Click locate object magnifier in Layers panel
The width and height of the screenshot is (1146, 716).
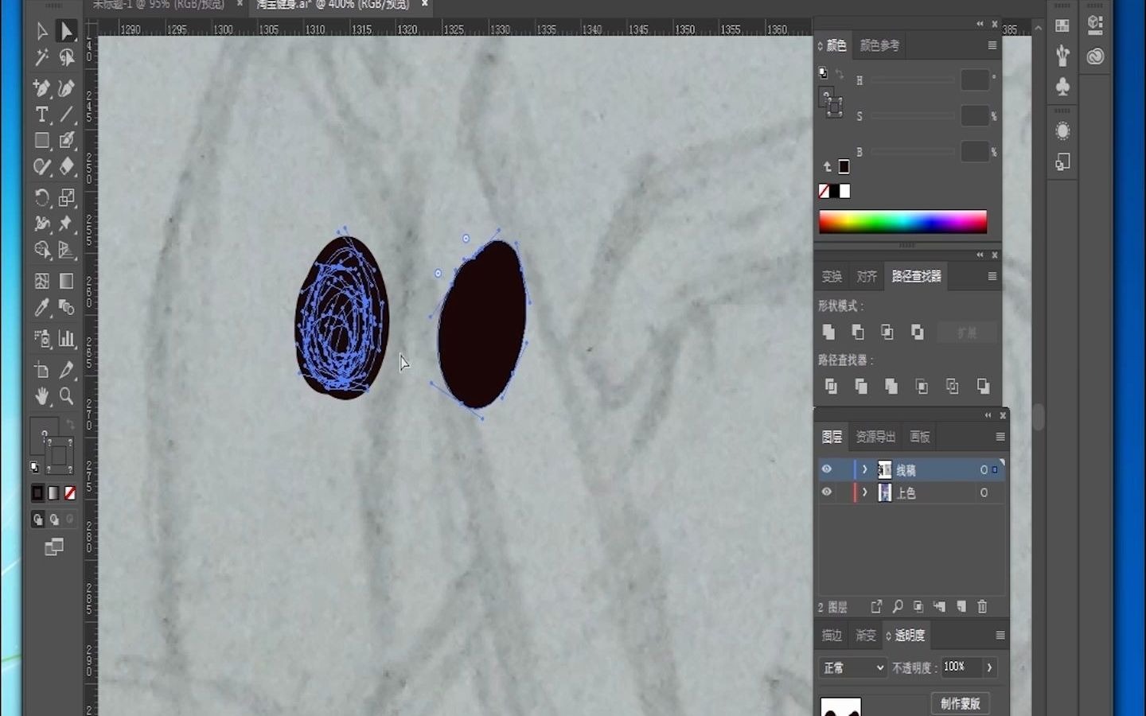point(898,606)
